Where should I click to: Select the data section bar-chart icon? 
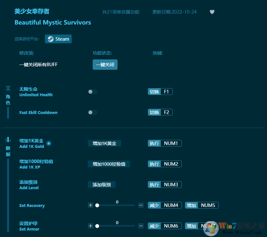click(x=8, y=139)
